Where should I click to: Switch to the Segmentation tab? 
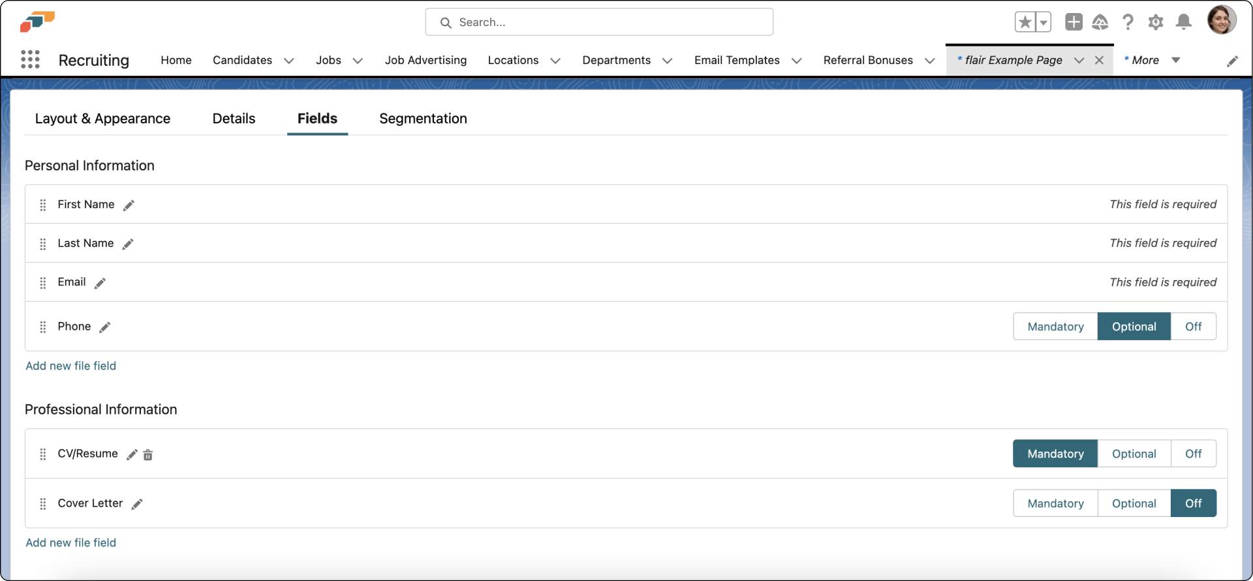pos(423,118)
